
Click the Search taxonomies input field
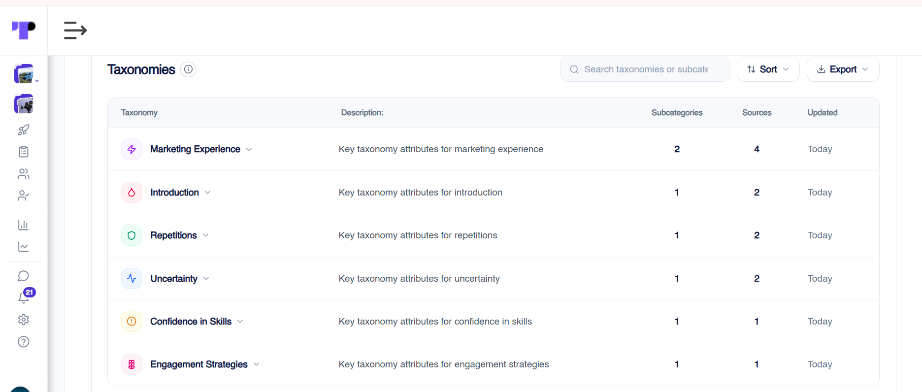pos(645,69)
